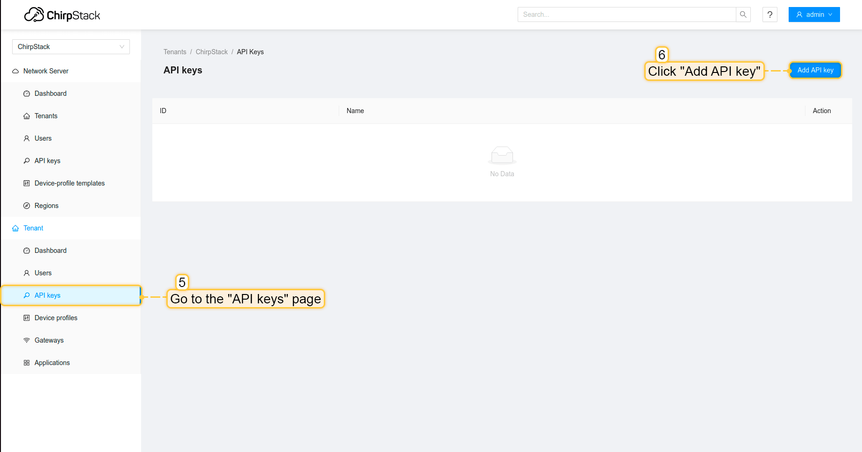Click the Applications grid icon in sidebar
This screenshot has width=862, height=452.
[x=27, y=363]
